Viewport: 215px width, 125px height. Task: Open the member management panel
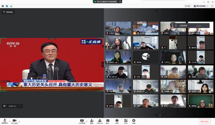(x=100, y=121)
